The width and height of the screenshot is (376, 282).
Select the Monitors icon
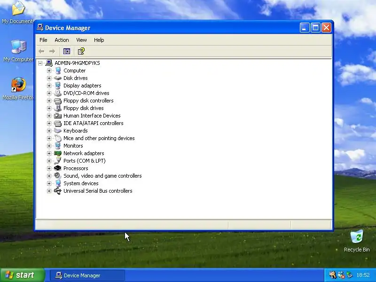click(x=58, y=146)
